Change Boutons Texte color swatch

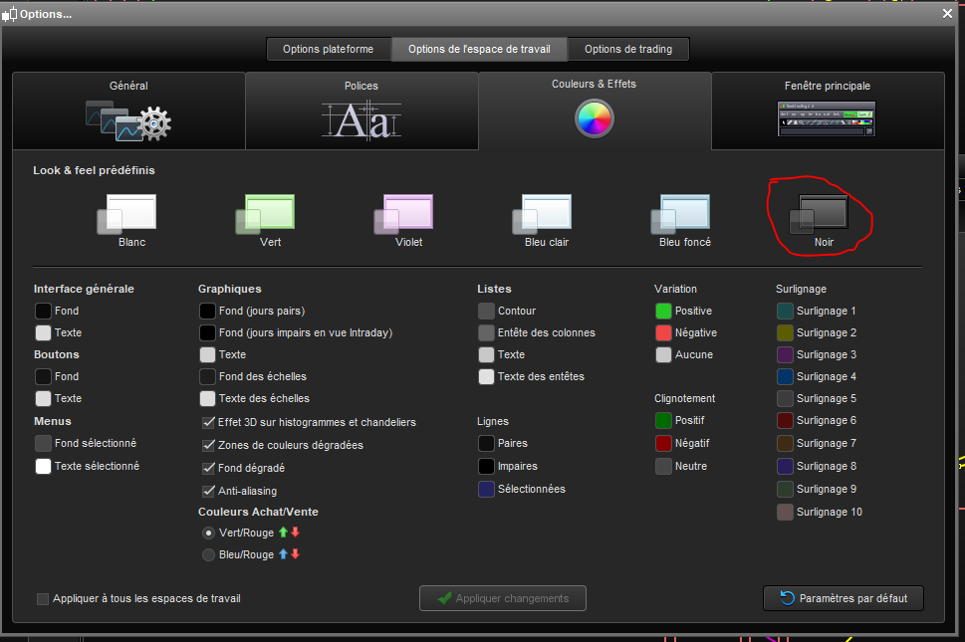(x=43, y=398)
